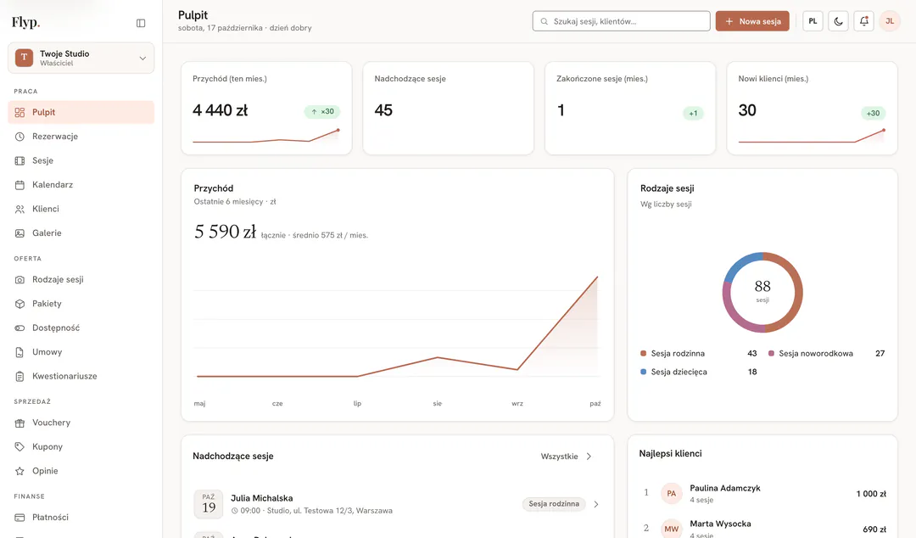Open Julia Michalska session row chevron
The image size is (916, 538).
[x=596, y=504]
